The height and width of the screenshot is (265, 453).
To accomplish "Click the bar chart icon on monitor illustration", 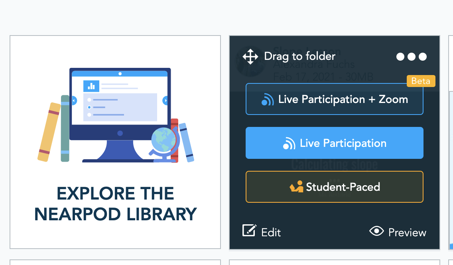I will click(x=91, y=86).
